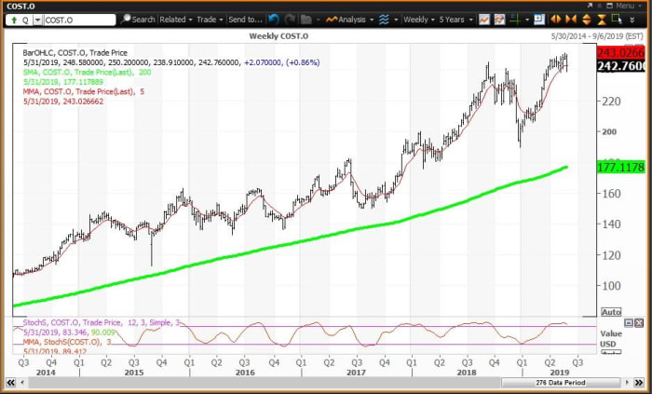Click the black 242.7600 last price tag
The height and width of the screenshot is (394, 652).
pos(620,66)
